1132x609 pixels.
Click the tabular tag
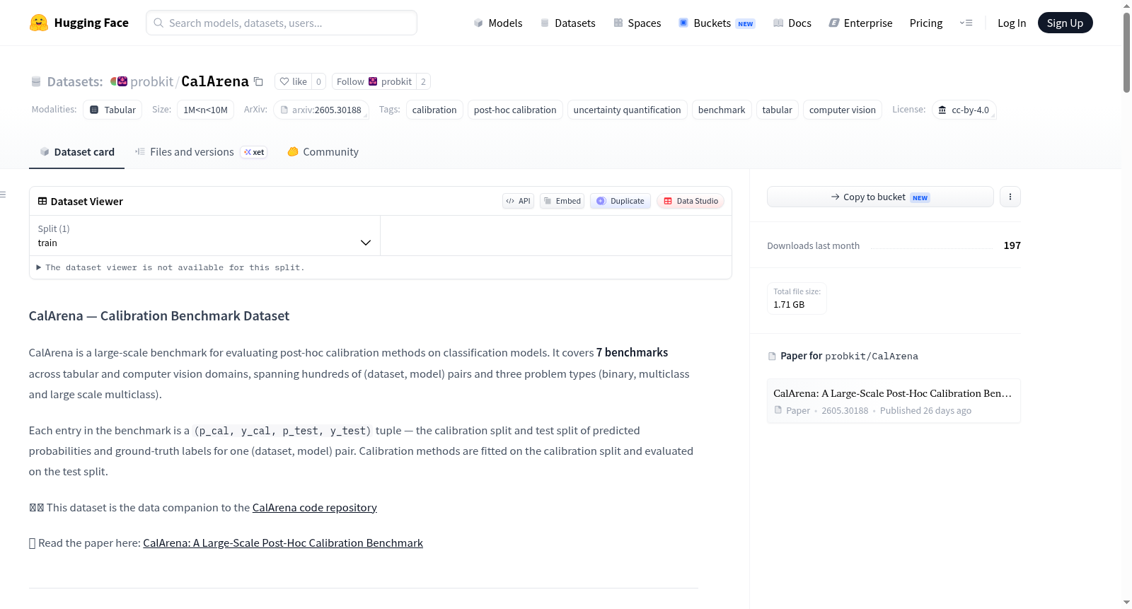[x=777, y=110]
